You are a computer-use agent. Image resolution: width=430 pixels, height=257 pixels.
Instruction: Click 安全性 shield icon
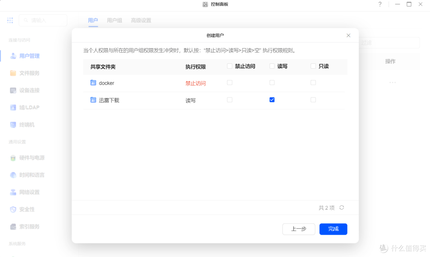(13, 209)
